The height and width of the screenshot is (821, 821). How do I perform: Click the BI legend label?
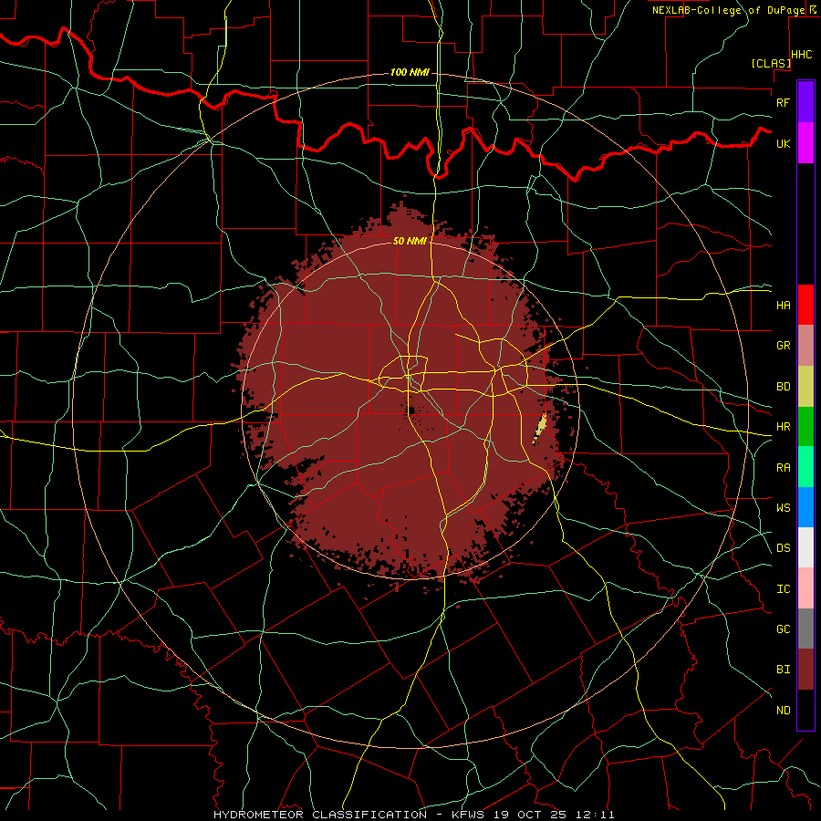784,670
